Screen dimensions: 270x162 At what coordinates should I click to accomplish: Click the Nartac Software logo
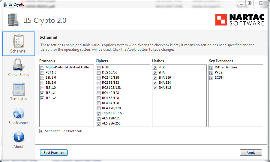(x=239, y=19)
